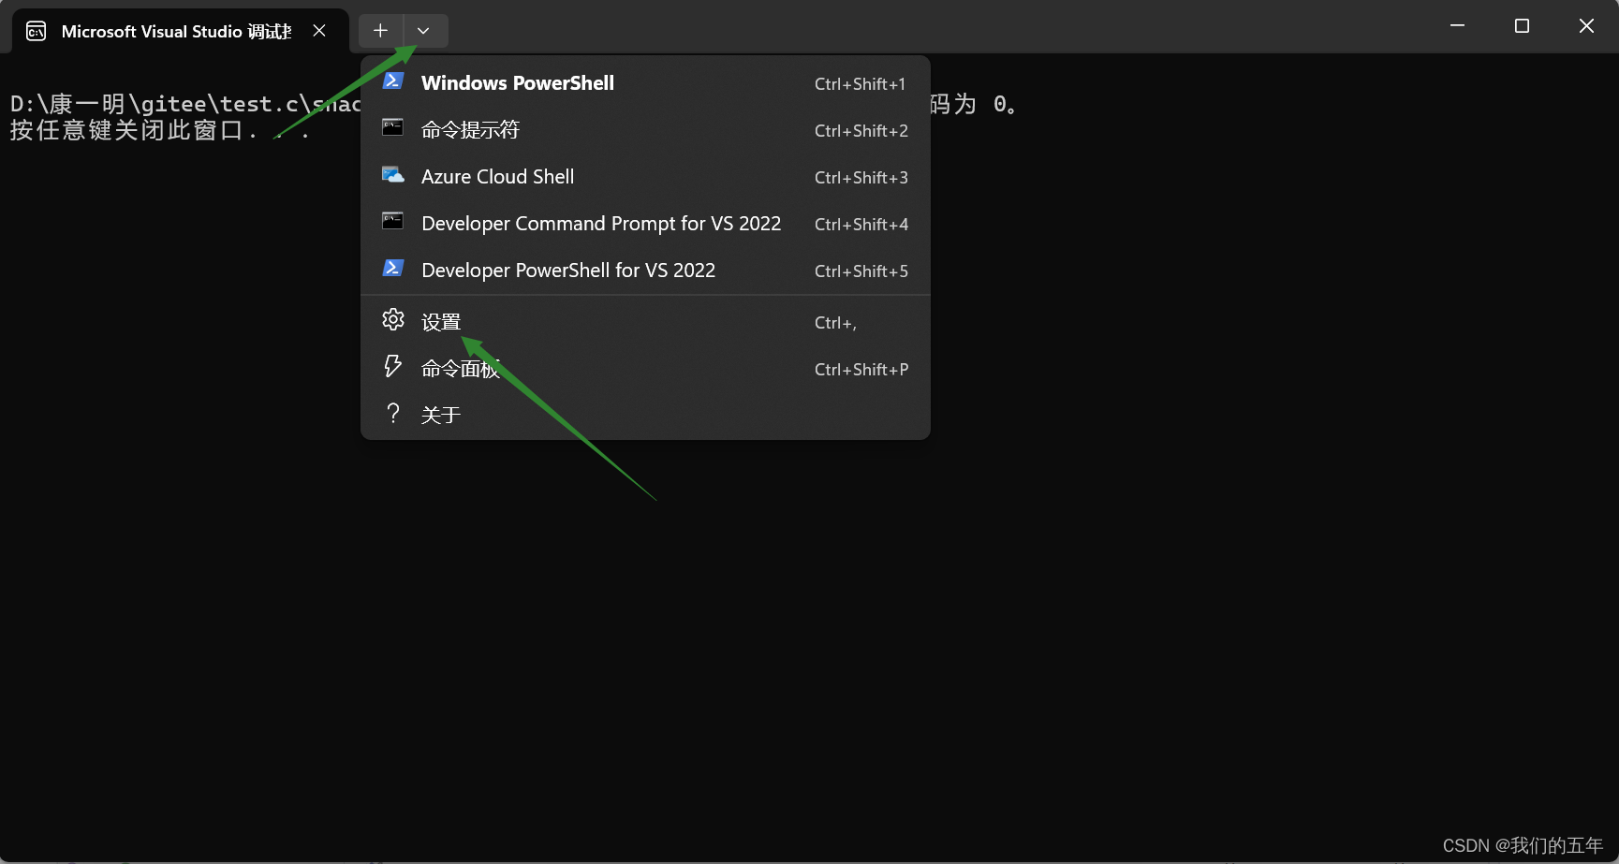The height and width of the screenshot is (864, 1619).
Task: Open 命令提示符 profile
Action: (x=645, y=130)
